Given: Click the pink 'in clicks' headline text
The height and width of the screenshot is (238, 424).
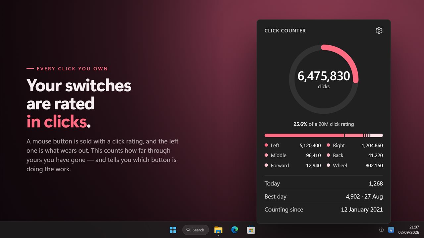Looking at the screenshot, I should 56,122.
